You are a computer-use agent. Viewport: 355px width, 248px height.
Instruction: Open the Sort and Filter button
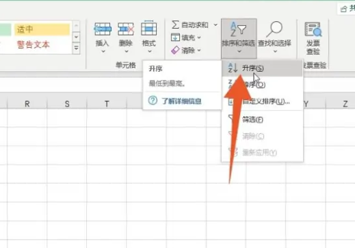[x=239, y=38]
